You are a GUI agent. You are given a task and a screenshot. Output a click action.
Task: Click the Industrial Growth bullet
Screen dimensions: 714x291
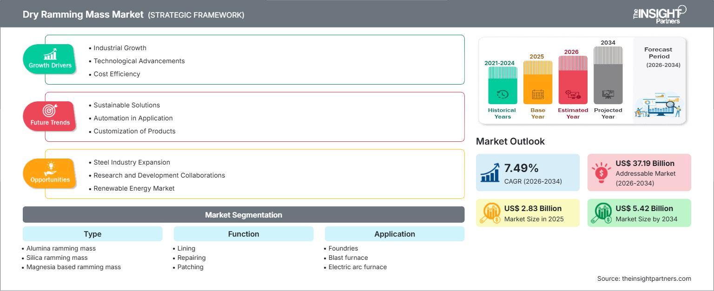click(120, 48)
